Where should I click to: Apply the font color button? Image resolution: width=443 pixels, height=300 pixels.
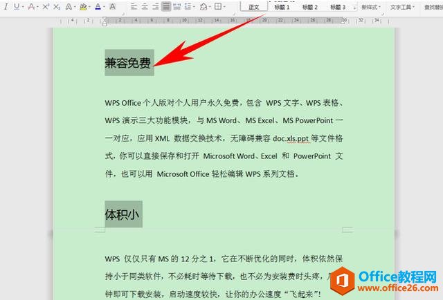(x=98, y=6)
